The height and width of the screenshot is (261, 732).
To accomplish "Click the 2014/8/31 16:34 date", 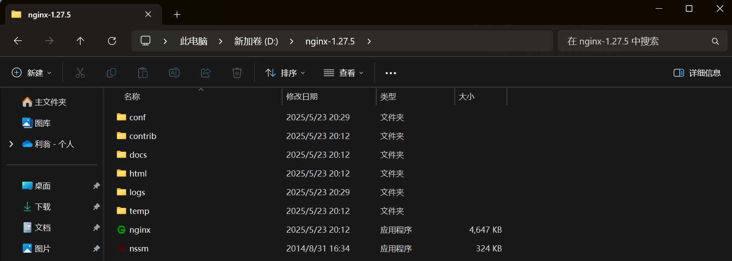I will 318,248.
